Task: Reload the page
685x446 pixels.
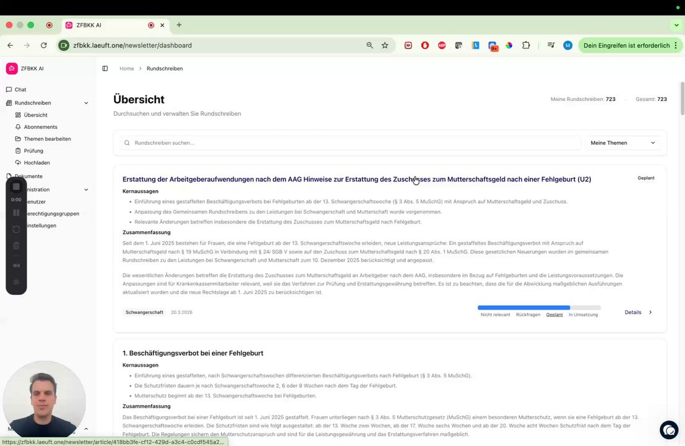Action: click(x=44, y=45)
